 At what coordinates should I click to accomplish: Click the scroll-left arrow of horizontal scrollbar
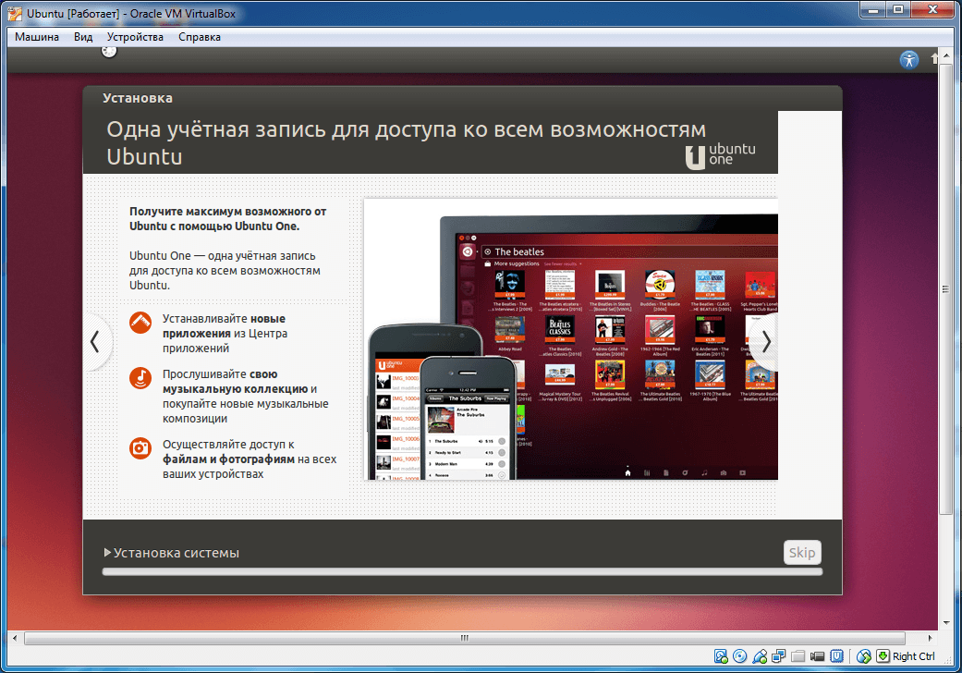pos(15,638)
